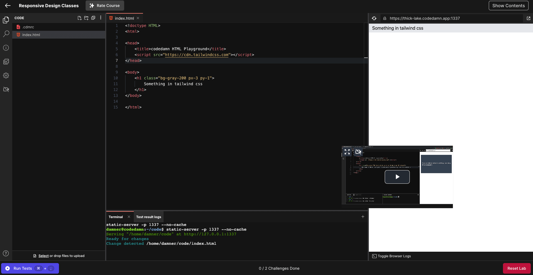Create a new folder in CODE panel
533x275 pixels.
point(86,18)
